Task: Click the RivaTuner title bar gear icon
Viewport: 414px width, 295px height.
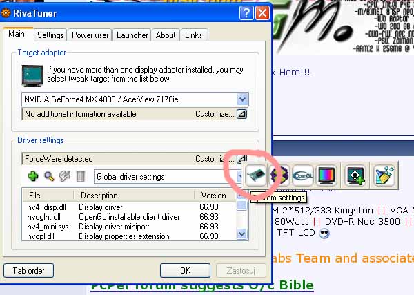Action: tap(6, 13)
